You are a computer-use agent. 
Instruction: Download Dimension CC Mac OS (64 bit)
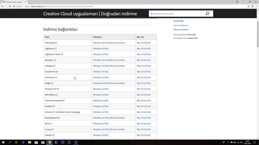[144, 77]
